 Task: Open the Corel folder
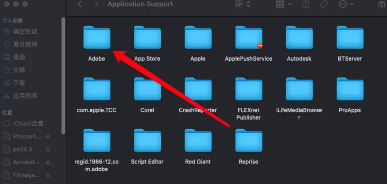[147, 89]
